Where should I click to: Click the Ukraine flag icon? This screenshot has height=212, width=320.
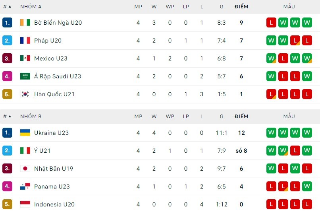tap(25, 133)
